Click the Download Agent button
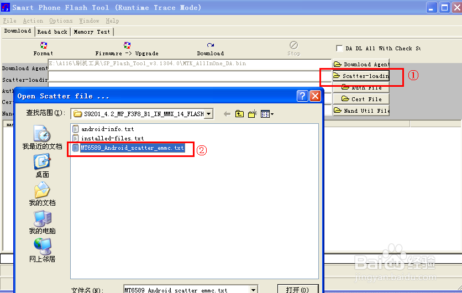The image size is (462, 293). tap(361, 64)
